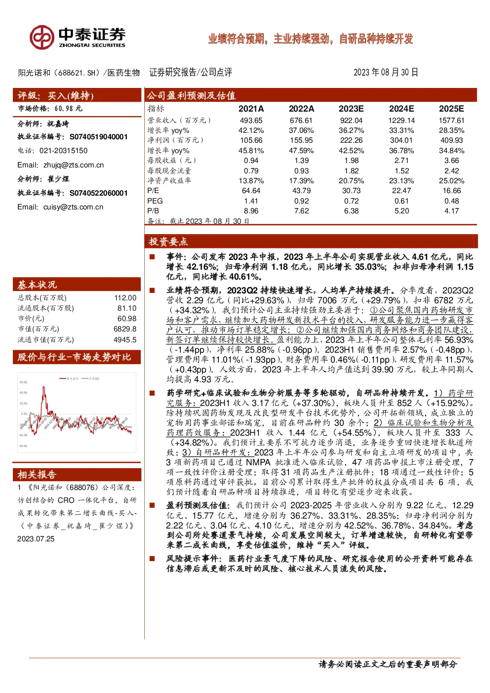Click the 净利润（百万元）row label

click(x=177, y=140)
